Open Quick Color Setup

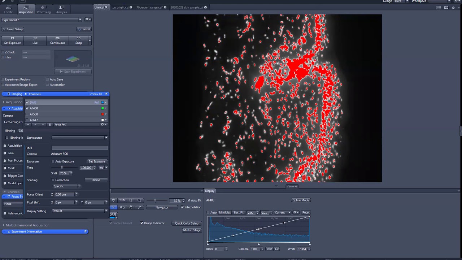187,223
